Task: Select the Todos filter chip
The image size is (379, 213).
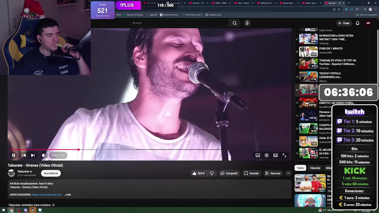Action: tap(301, 168)
